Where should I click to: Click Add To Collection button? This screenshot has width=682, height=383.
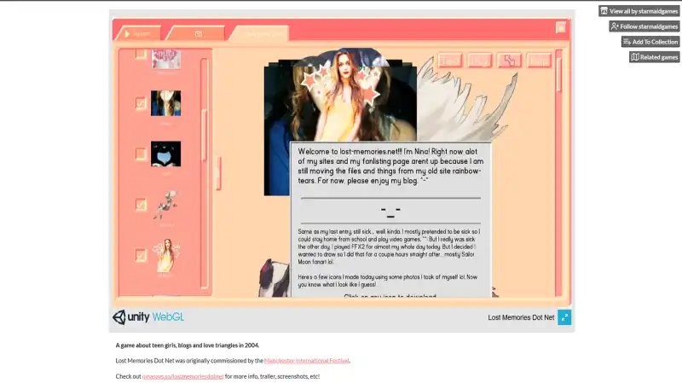(650, 42)
